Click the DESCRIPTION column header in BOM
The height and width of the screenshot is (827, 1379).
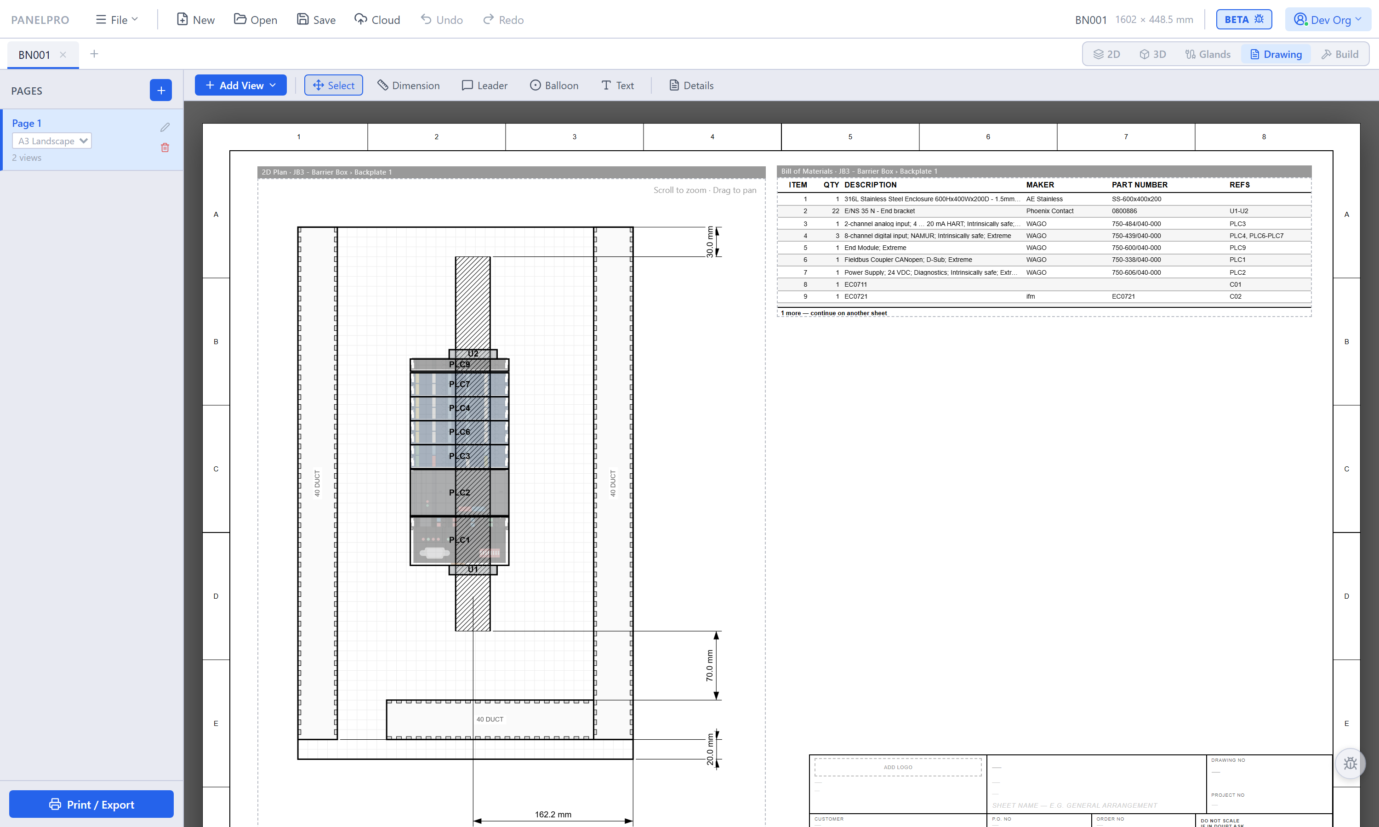[870, 185]
